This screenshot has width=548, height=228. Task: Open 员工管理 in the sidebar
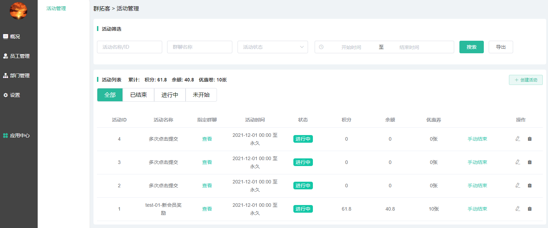click(20, 56)
